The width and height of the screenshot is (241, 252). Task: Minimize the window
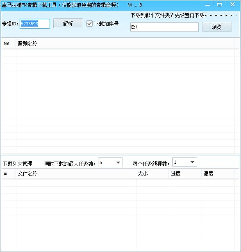[208, 5]
